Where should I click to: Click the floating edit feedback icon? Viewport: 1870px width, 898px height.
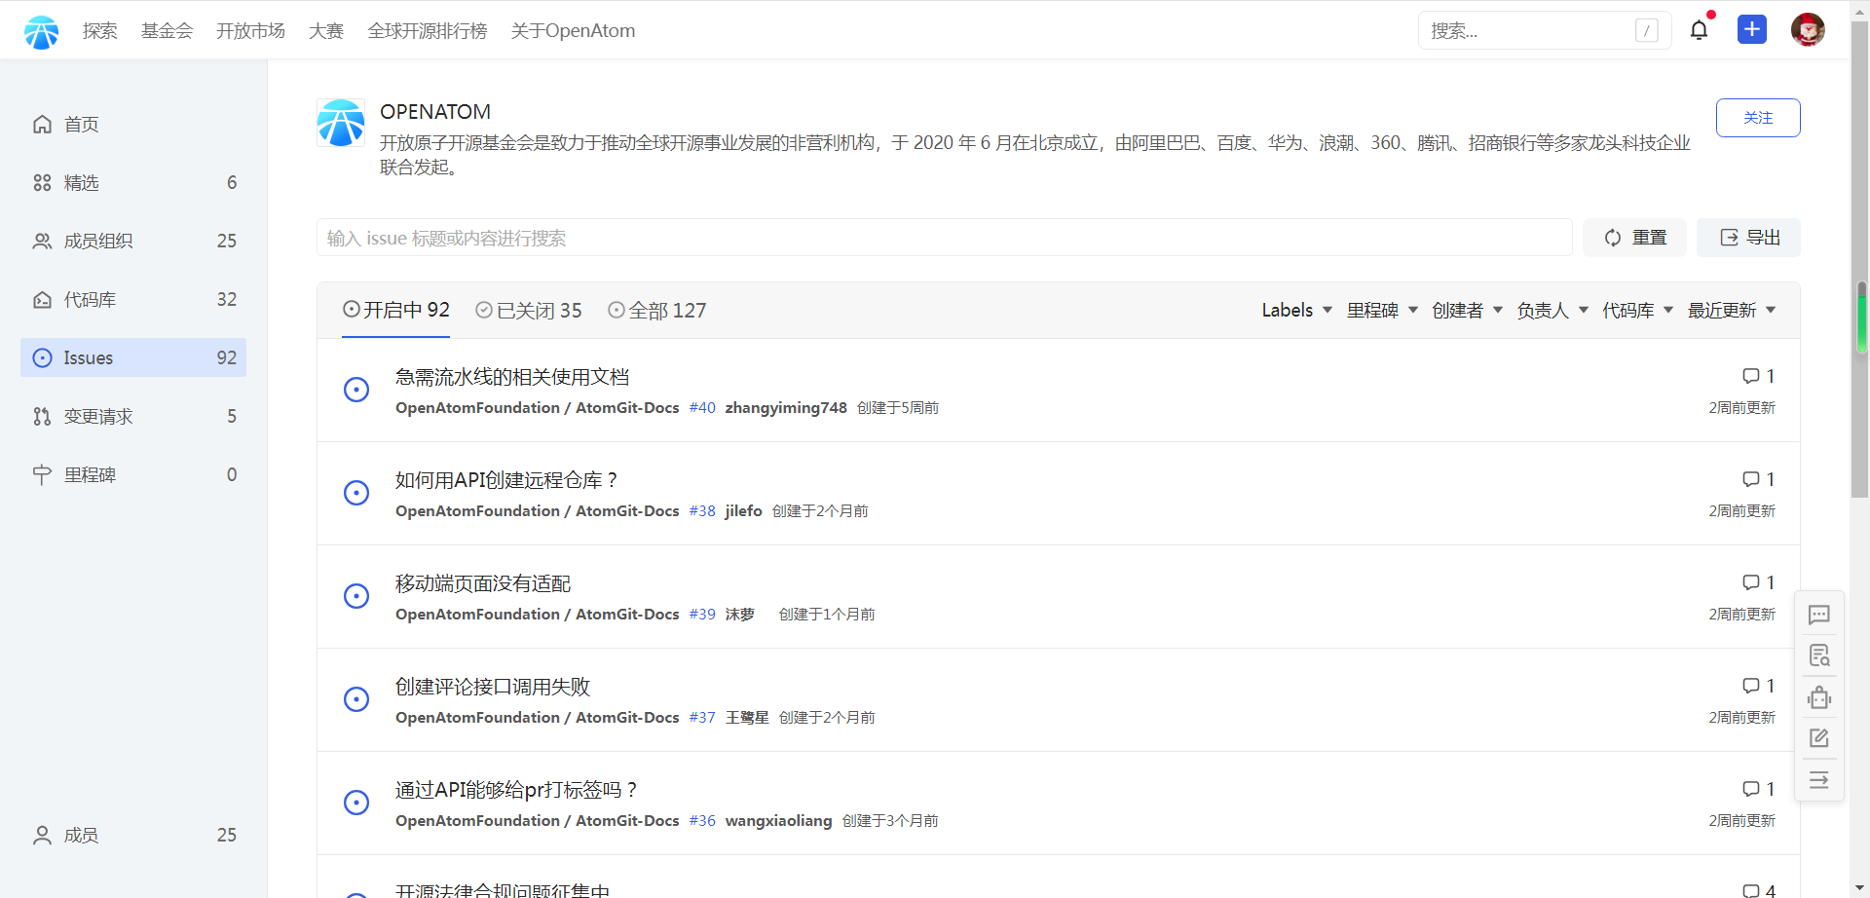[1818, 738]
